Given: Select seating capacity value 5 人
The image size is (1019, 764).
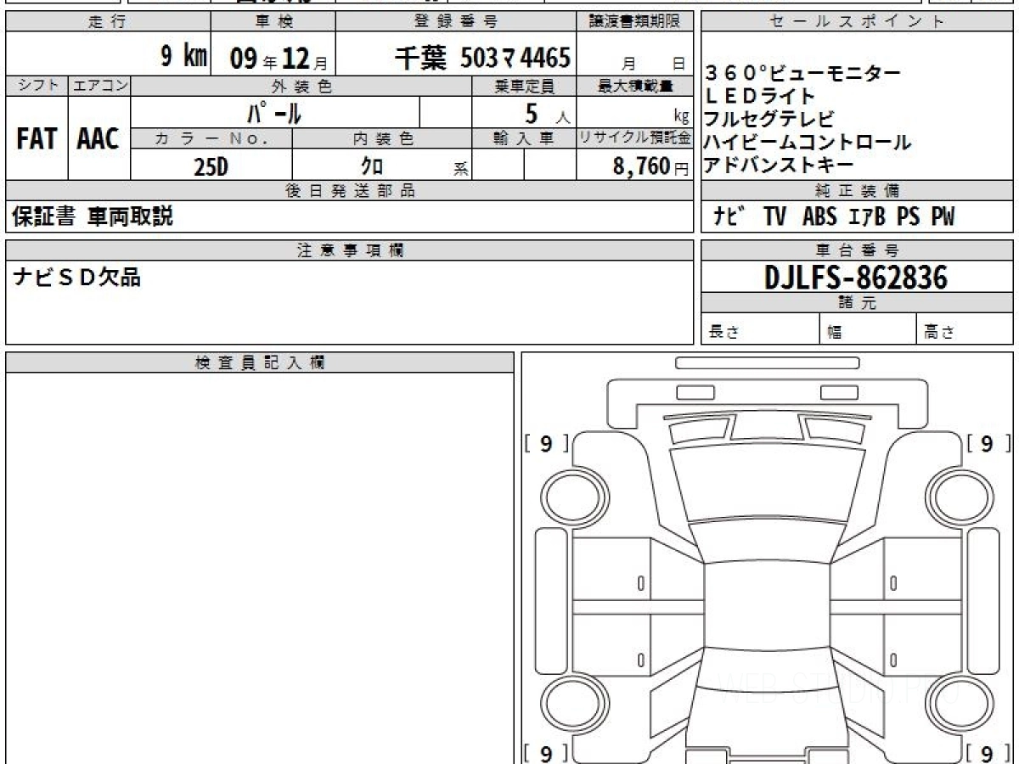Looking at the screenshot, I should (548, 112).
